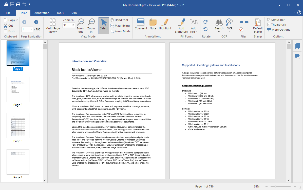Image resolution: width=303 pixels, height=190 pixels.
Task: Click the Zoom % value field
Action: (67, 25)
